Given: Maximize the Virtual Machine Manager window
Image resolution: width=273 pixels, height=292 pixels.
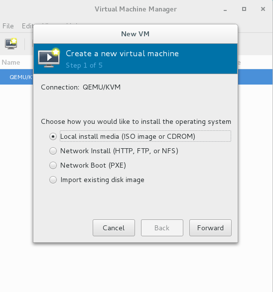Looking at the screenshot, I should [244, 9].
